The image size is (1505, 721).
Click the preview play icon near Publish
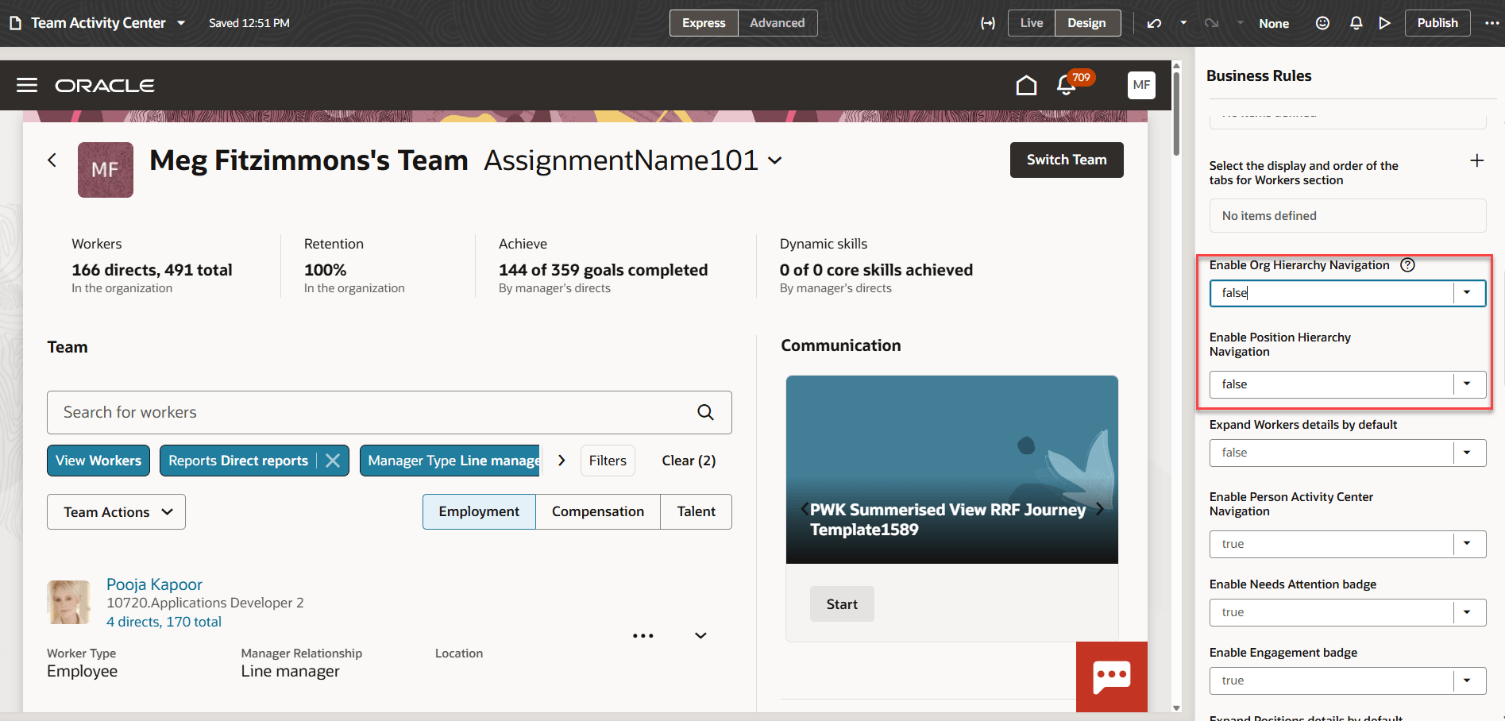pos(1385,23)
